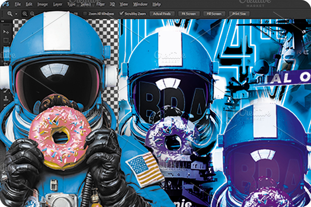Screen dimensions: 311x207
Task: Open the Edit menu
Action: click(29, 4)
